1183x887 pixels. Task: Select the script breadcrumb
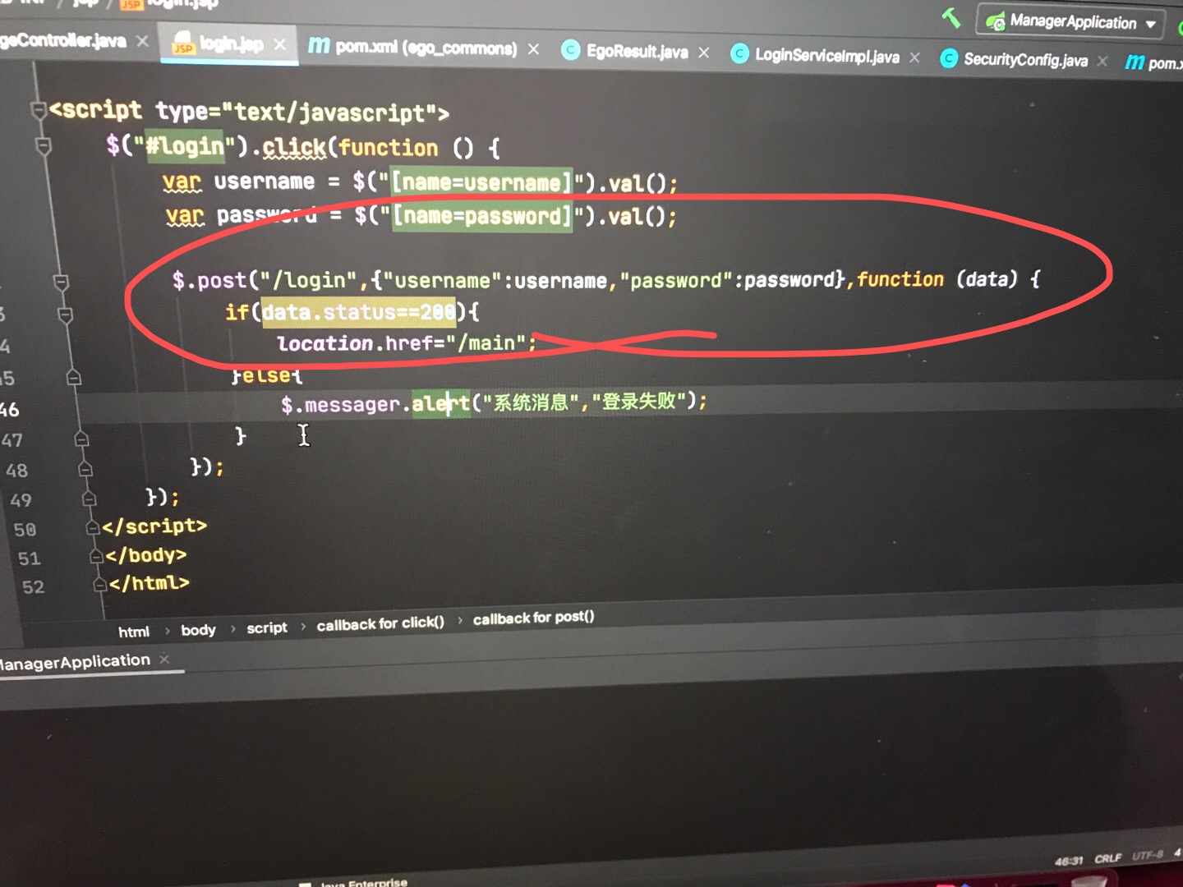(267, 628)
